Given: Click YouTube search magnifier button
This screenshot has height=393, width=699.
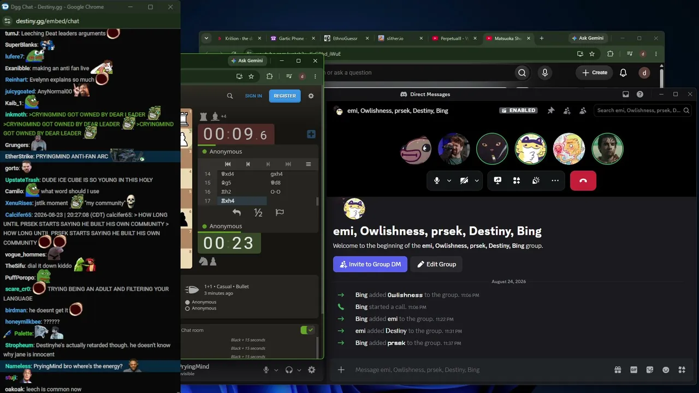Looking at the screenshot, I should 522,73.
